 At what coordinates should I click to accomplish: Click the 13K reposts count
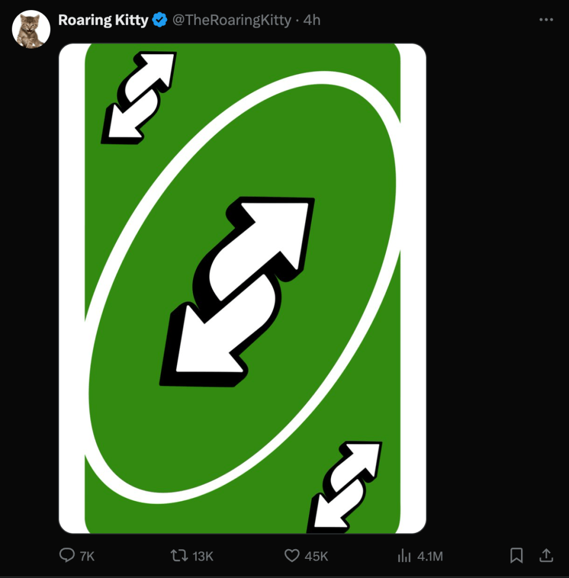click(203, 557)
